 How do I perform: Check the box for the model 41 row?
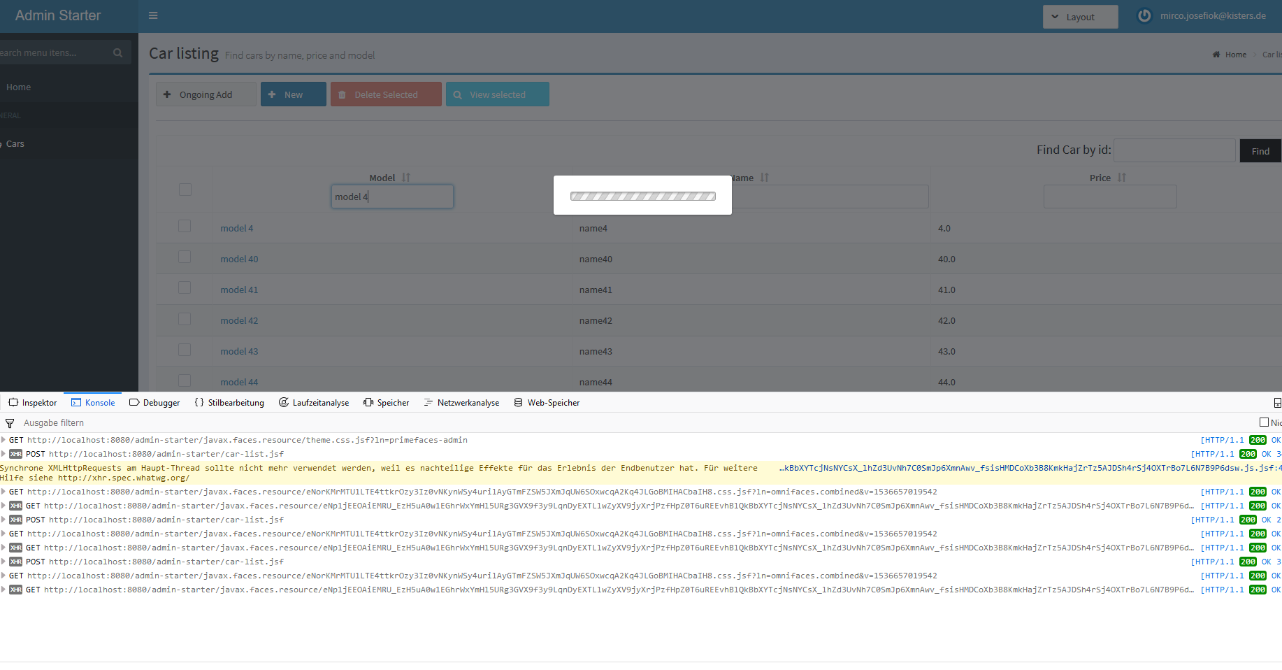(185, 287)
